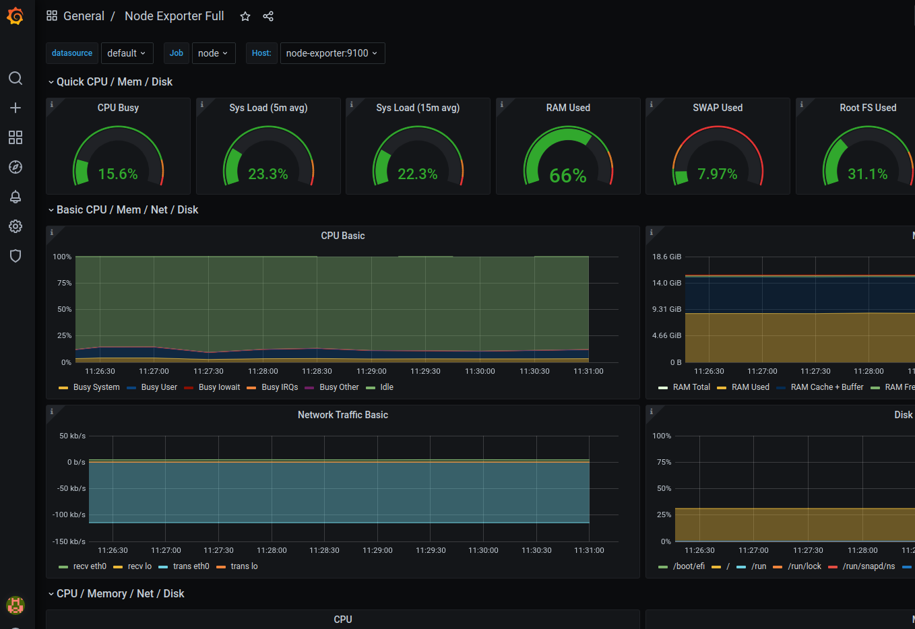The width and height of the screenshot is (915, 629).
Task: Click the Create plus icon in sidebar
Action: click(x=15, y=108)
